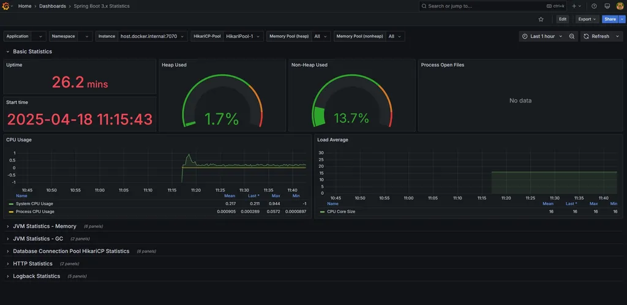
Task: Open the Export dropdown
Action: tap(587, 19)
